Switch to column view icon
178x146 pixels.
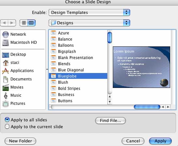point(31,23)
